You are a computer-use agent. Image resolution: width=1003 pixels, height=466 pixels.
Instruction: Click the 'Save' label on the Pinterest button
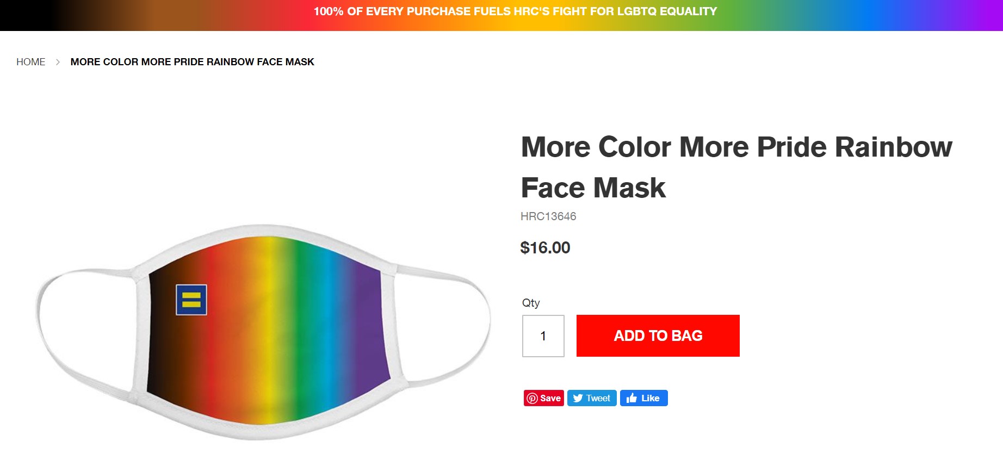pos(550,398)
